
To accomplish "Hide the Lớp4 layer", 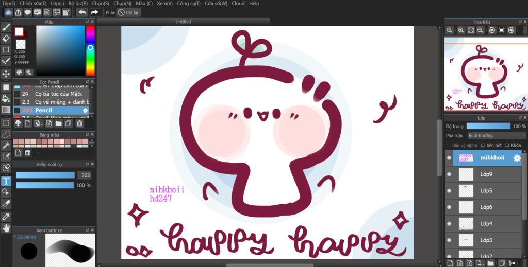I will click(449, 224).
